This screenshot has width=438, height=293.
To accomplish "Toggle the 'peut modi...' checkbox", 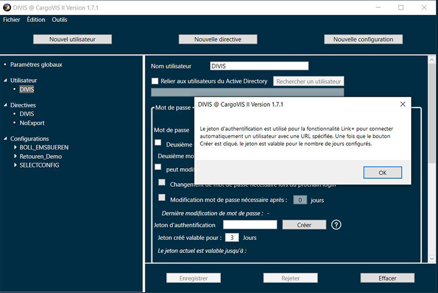I will pyautogui.click(x=158, y=166).
